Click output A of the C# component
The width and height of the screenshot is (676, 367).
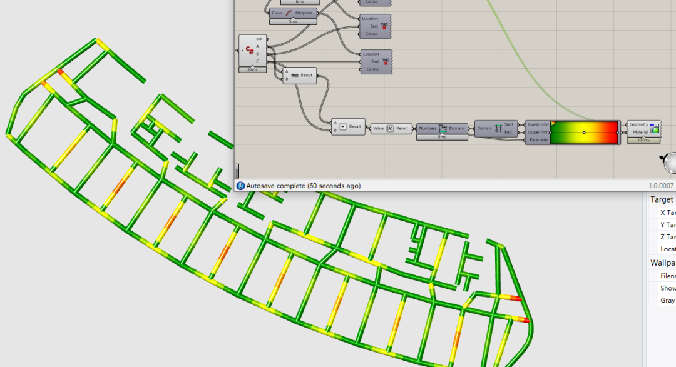[x=258, y=46]
